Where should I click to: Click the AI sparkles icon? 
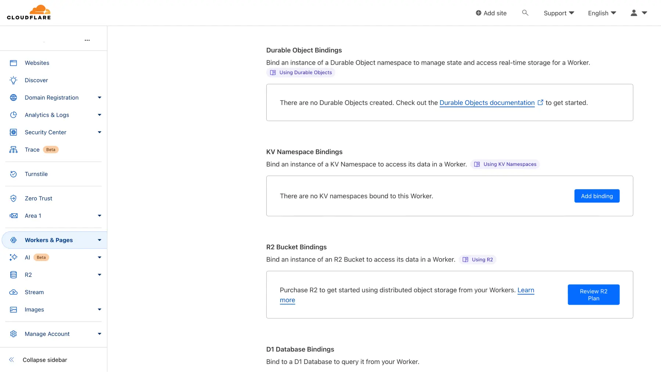pos(14,257)
